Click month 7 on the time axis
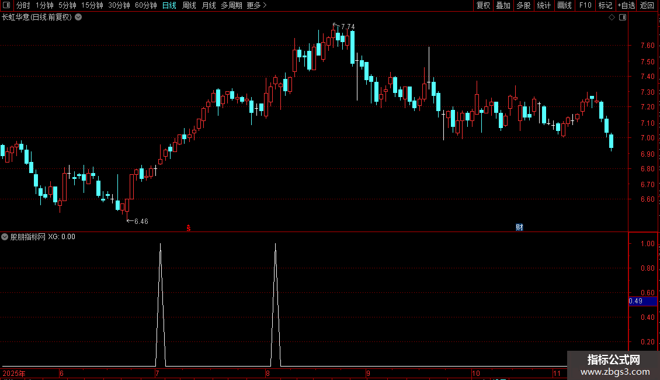 click(x=157, y=373)
